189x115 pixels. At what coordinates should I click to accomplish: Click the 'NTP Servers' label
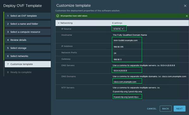pos(68,88)
